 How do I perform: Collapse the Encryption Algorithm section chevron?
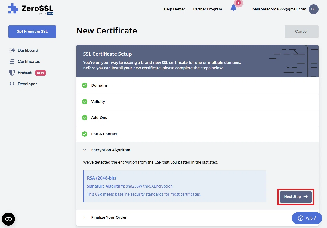tap(85, 150)
